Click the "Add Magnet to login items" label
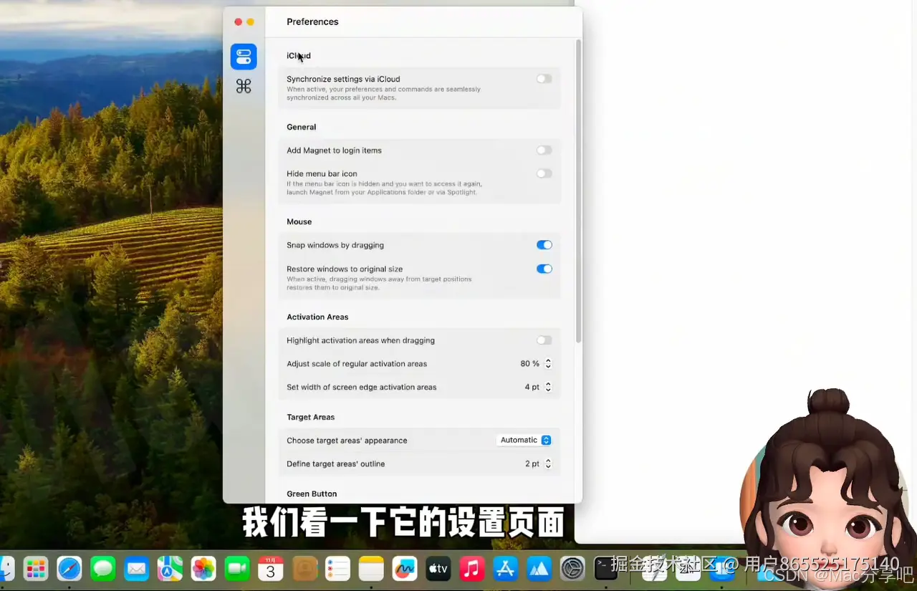Image resolution: width=917 pixels, height=591 pixels. (x=334, y=150)
